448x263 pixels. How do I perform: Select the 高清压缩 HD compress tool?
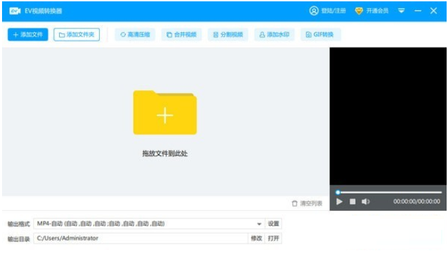pyautogui.click(x=135, y=35)
